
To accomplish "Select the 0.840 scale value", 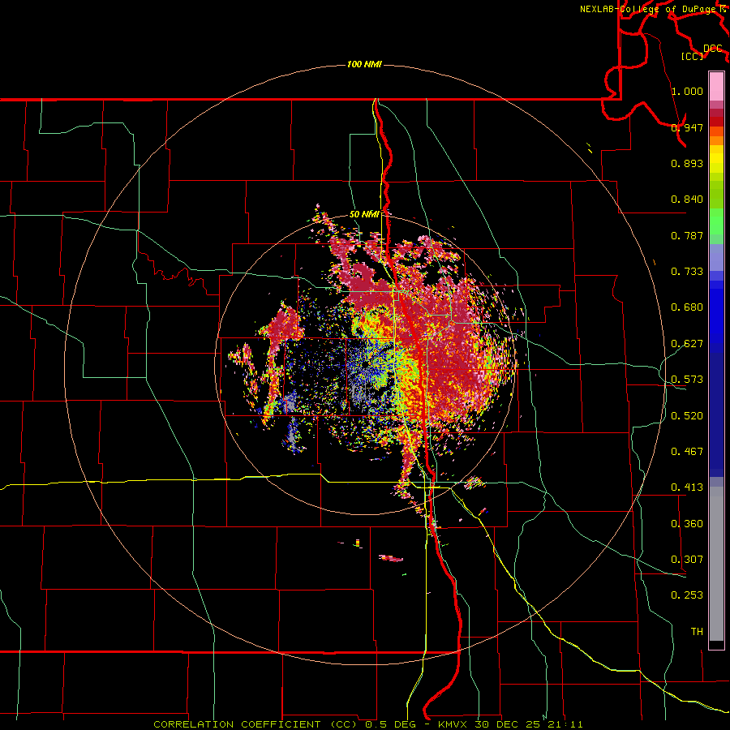I will pyautogui.click(x=687, y=200).
